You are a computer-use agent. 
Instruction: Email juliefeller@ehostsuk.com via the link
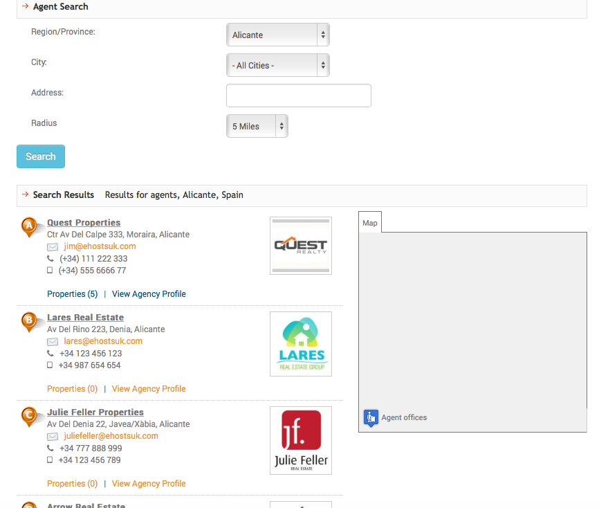111,436
